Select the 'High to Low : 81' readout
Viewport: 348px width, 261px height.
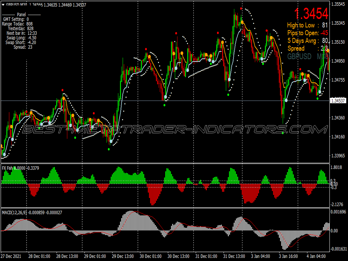pyautogui.click(x=307, y=25)
